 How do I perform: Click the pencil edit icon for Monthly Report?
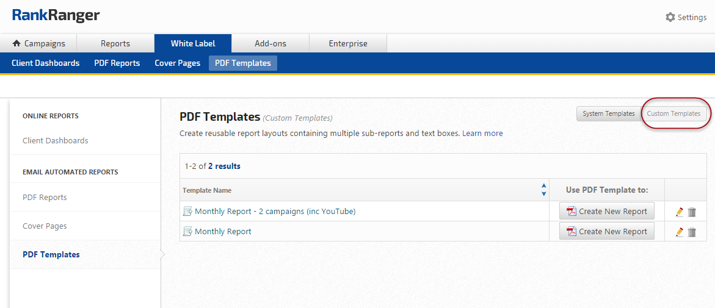[680, 232]
